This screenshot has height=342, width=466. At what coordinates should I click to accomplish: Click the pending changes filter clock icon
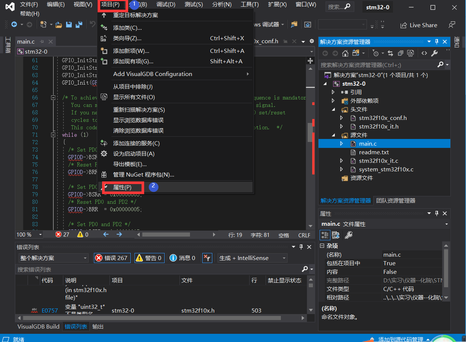click(375, 53)
